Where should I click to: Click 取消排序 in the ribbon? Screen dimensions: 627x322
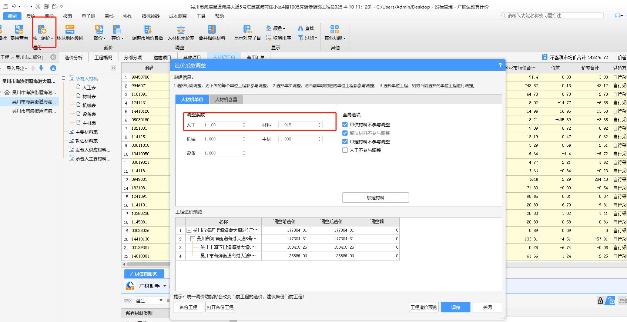(278, 38)
